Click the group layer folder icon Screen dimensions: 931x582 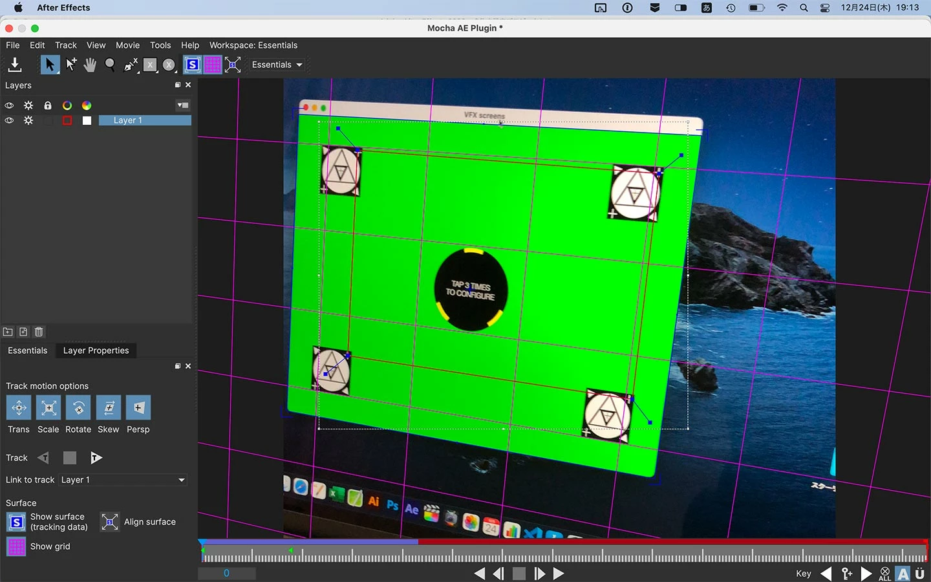point(8,332)
